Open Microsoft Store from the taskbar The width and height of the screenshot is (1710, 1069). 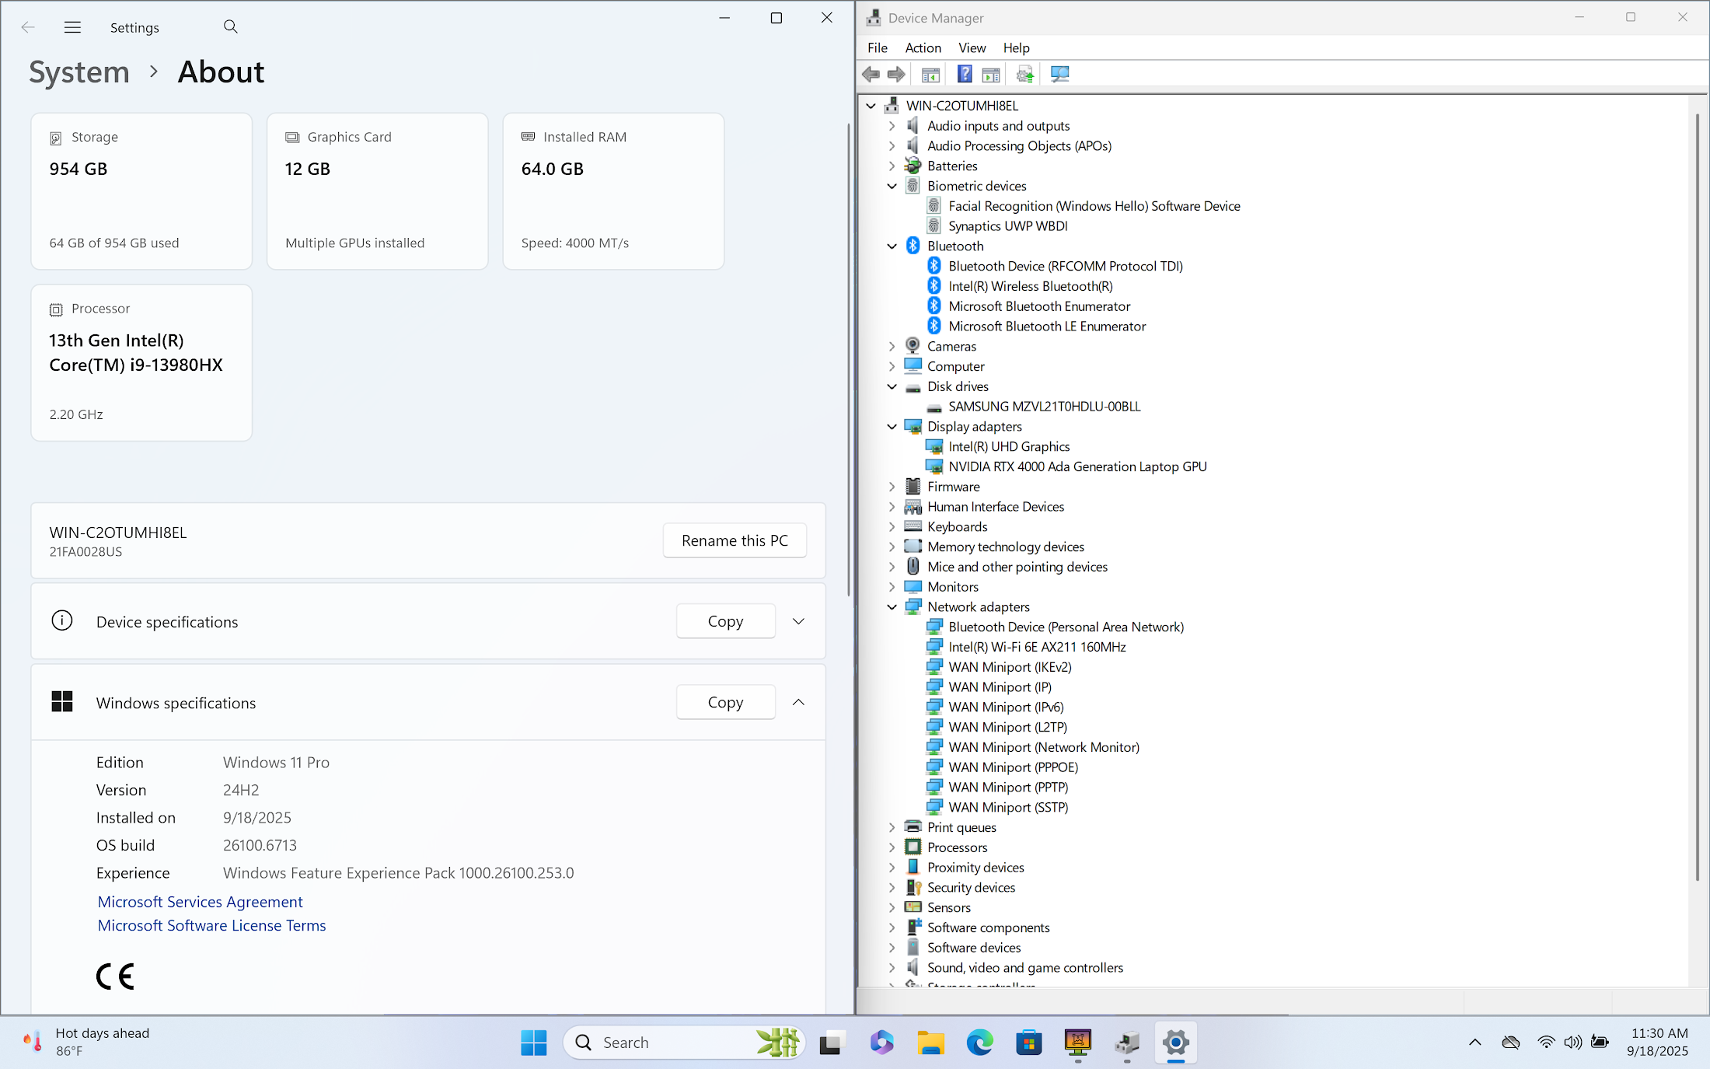tap(1029, 1043)
